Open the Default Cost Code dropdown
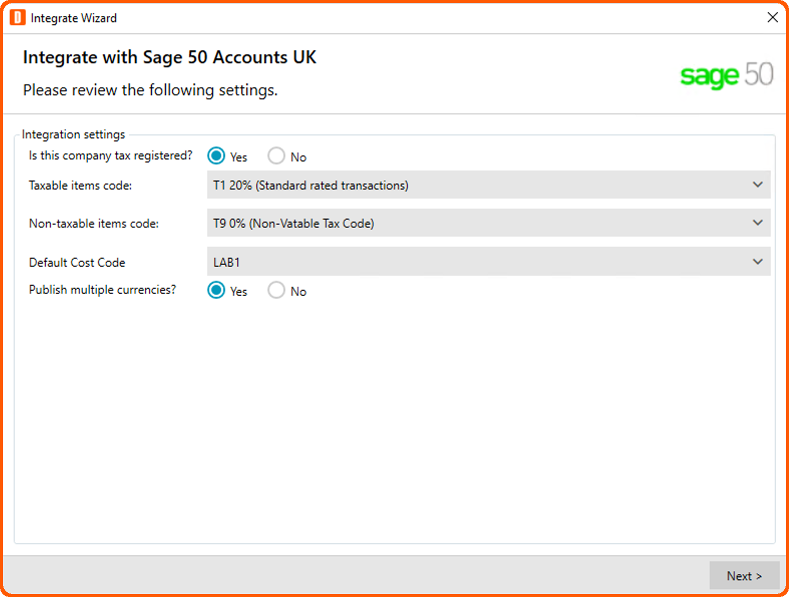Viewport: 789px width, 597px height. point(489,261)
